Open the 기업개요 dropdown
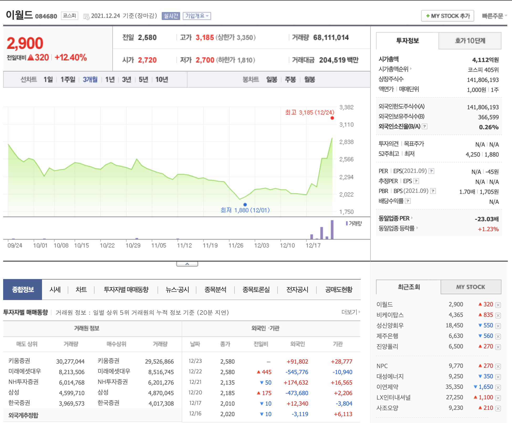This screenshot has width=512, height=423. click(197, 16)
